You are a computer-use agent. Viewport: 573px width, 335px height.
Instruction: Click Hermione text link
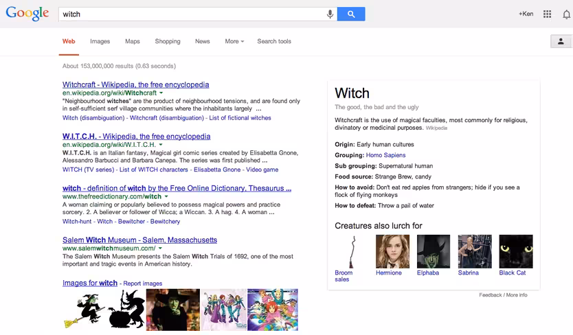pyautogui.click(x=388, y=273)
